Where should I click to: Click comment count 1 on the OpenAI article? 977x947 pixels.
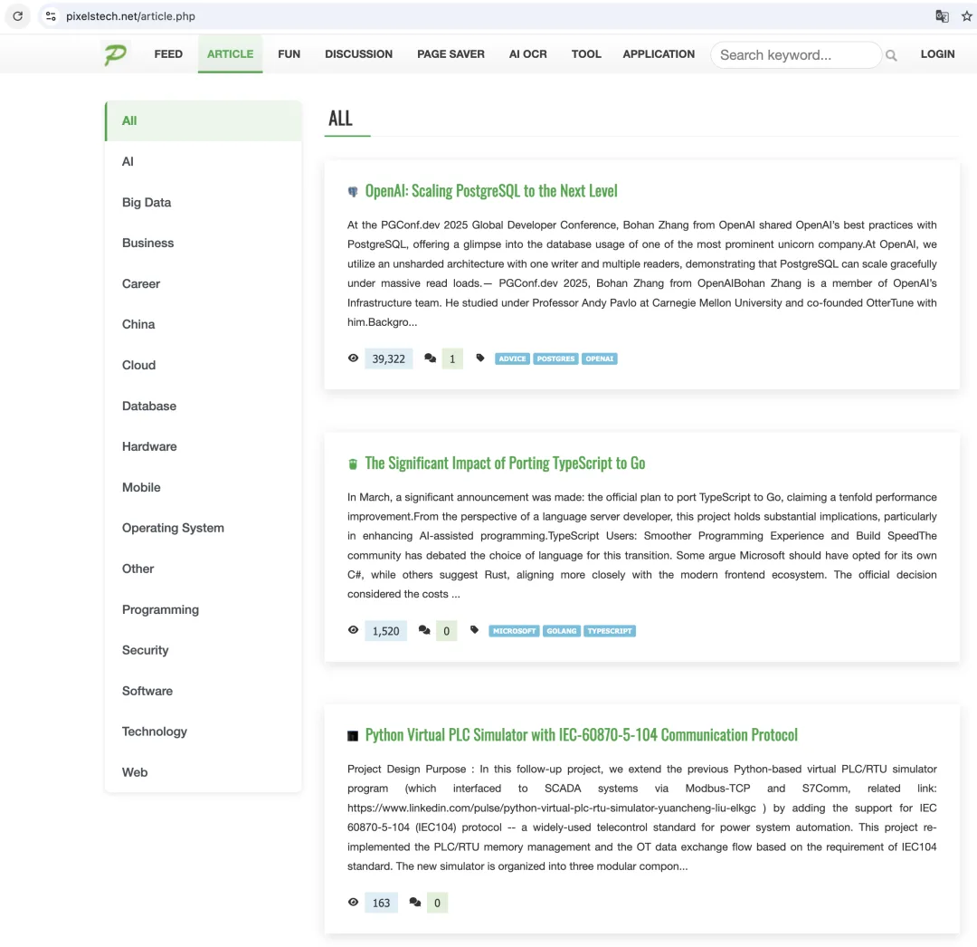pos(452,359)
